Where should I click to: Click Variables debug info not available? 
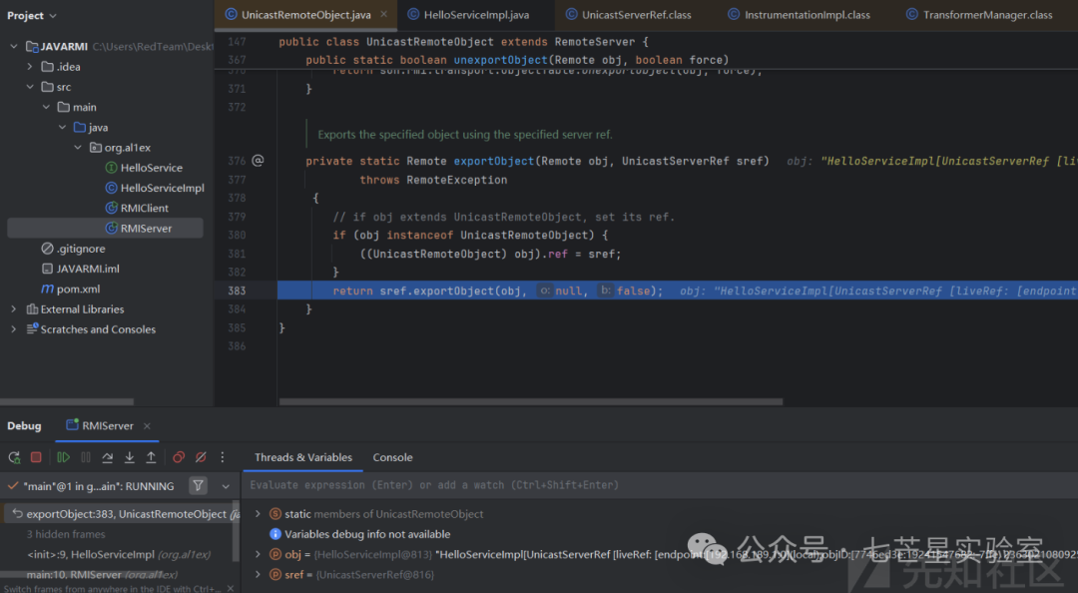coord(367,534)
